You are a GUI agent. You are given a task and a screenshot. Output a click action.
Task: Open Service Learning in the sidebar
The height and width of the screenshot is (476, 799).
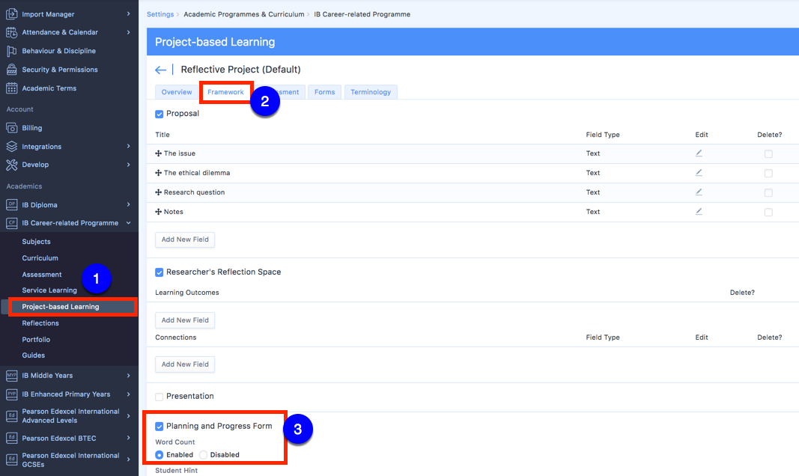pos(49,290)
